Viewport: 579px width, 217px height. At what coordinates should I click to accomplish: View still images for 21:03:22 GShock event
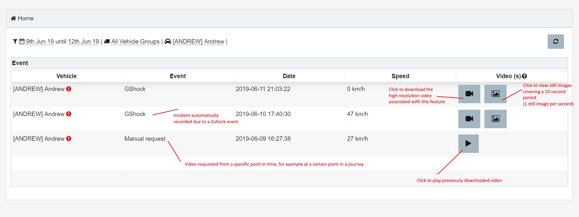495,94
